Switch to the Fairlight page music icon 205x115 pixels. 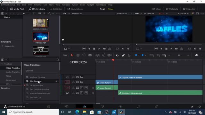pos(138,106)
